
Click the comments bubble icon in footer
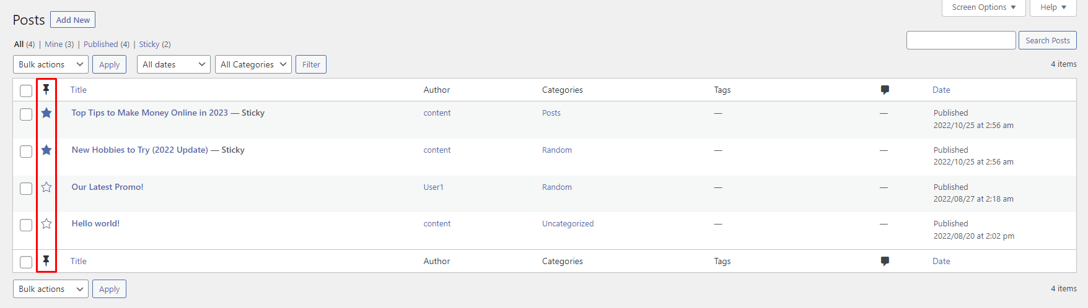click(885, 261)
